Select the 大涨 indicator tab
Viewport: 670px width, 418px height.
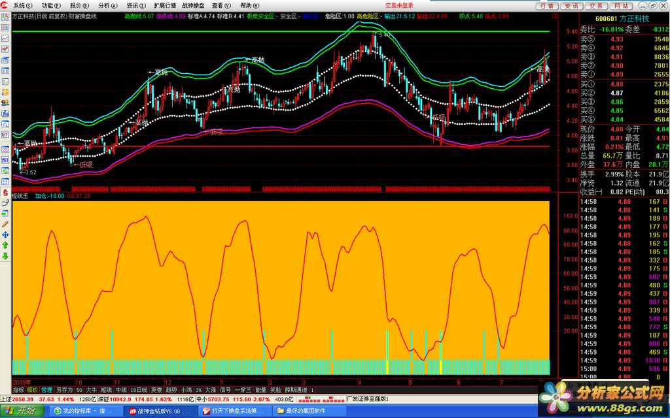[211, 390]
